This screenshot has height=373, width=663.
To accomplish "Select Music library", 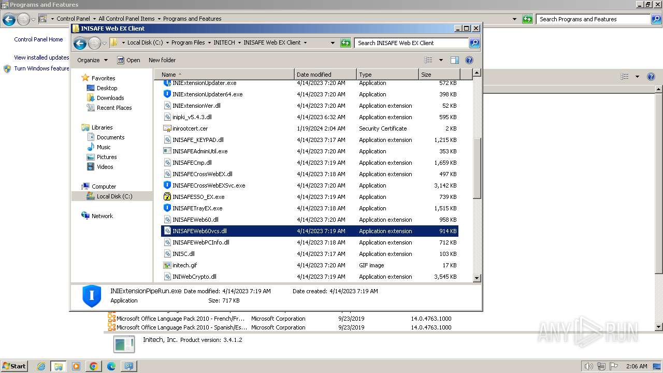I will click(x=104, y=147).
